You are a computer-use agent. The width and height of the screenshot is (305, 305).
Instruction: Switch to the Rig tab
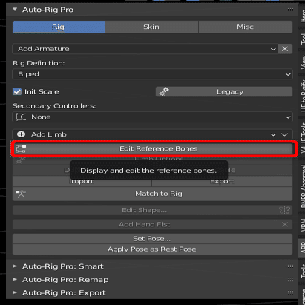tap(59, 27)
